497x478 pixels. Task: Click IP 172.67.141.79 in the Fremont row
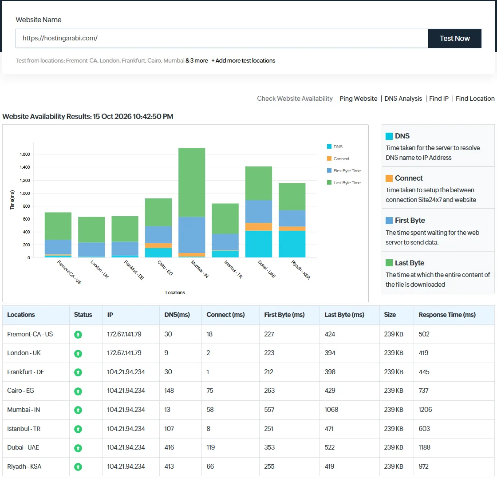tap(124, 334)
